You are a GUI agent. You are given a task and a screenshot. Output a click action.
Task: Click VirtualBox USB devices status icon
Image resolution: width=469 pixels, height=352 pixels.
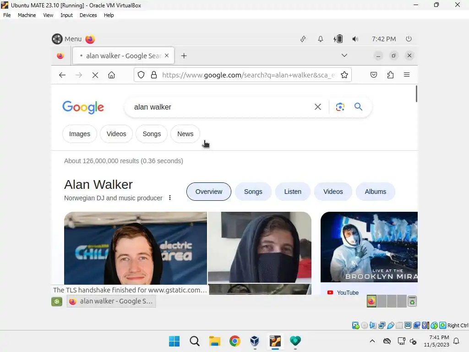pos(391,325)
